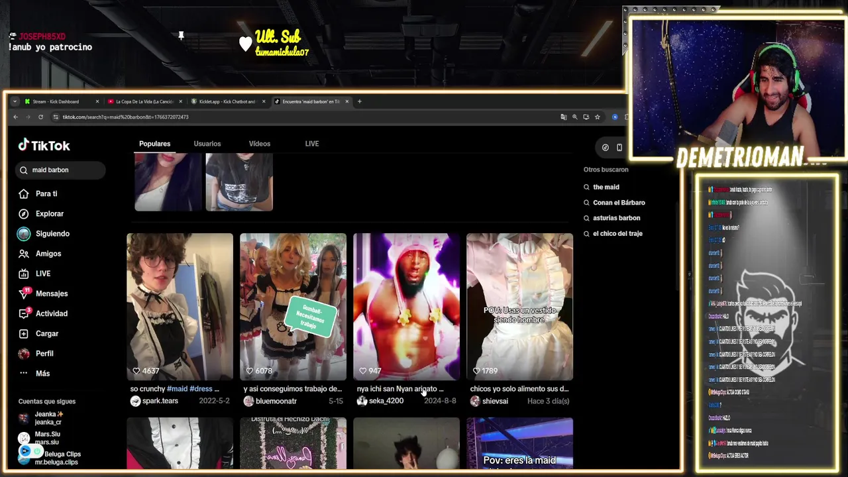Close the TikTok search browser tab
Screen dimensions: 848x477
346,101
